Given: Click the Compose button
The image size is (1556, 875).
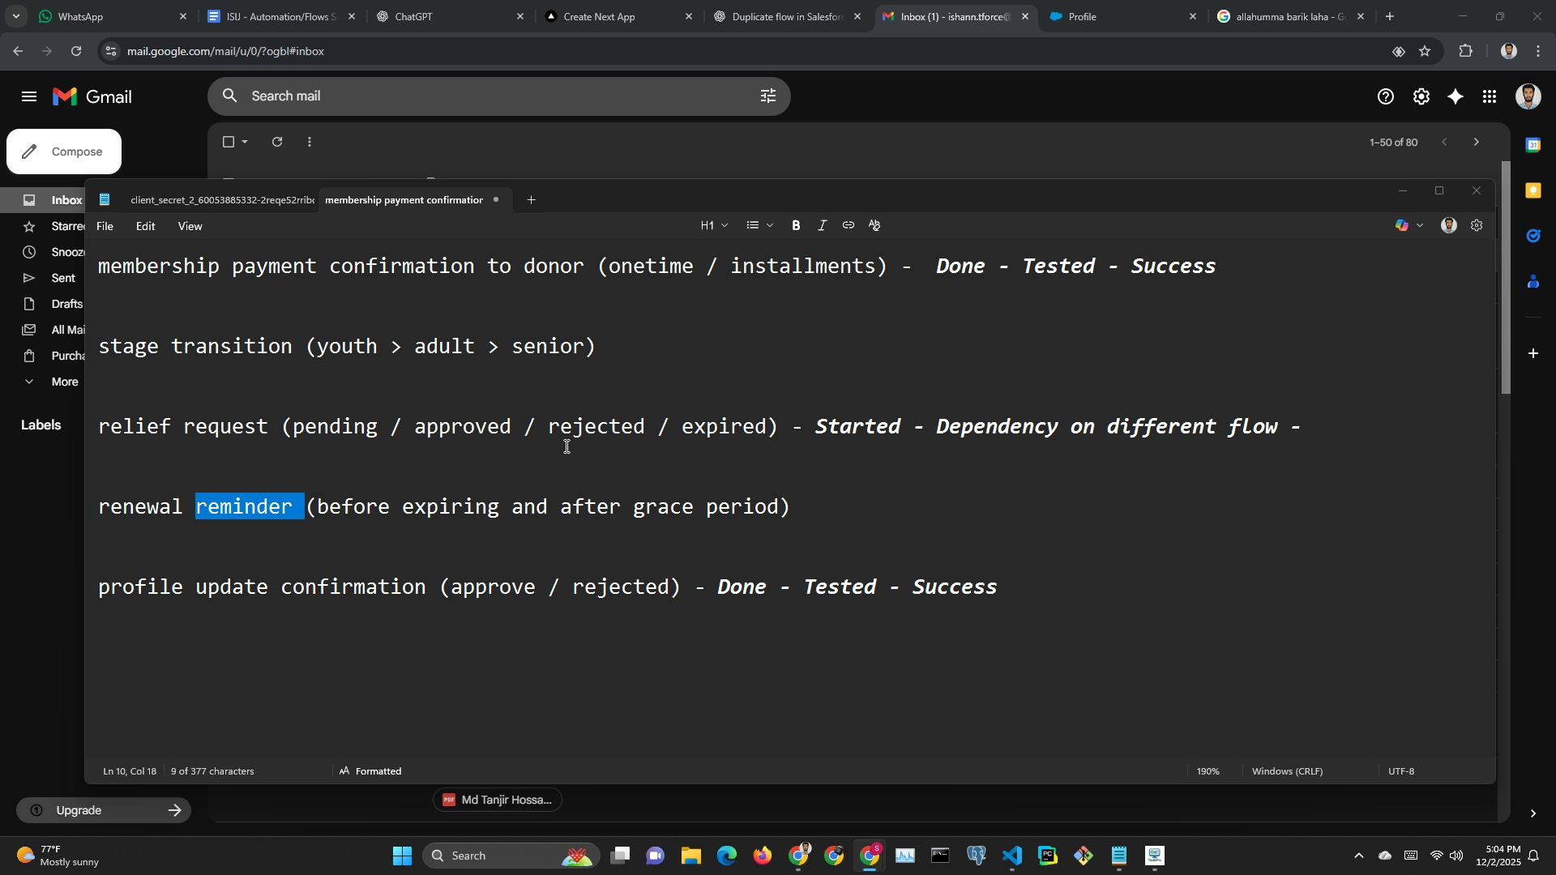Looking at the screenshot, I should pos(64,152).
